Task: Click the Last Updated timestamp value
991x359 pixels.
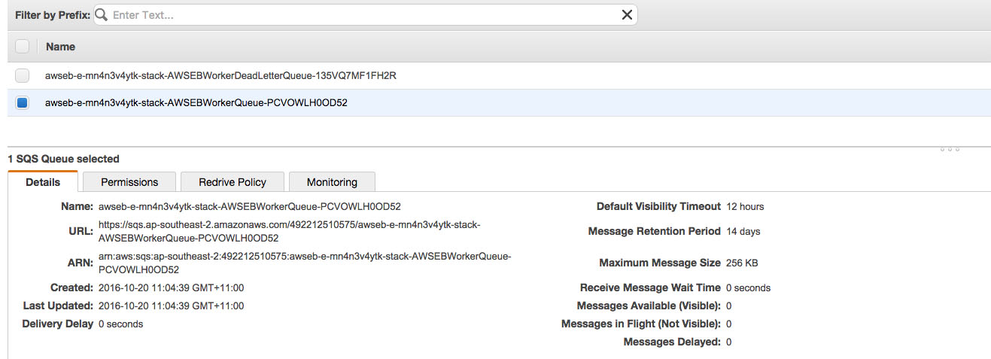Action: 171,306
